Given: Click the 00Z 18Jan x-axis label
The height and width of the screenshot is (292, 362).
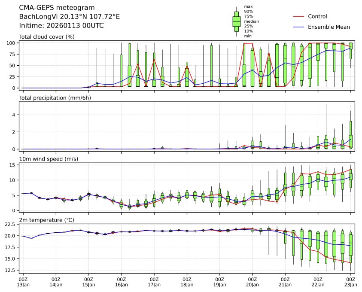Looking at the screenshot, I should pyautogui.click(x=187, y=282).
